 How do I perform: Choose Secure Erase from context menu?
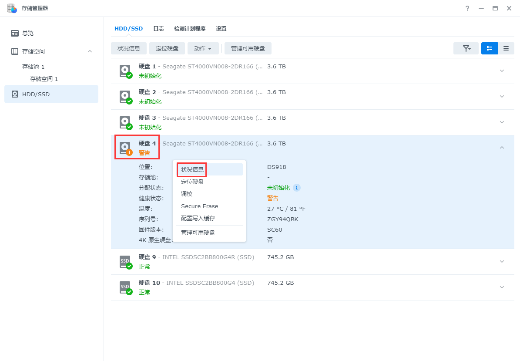tap(199, 206)
